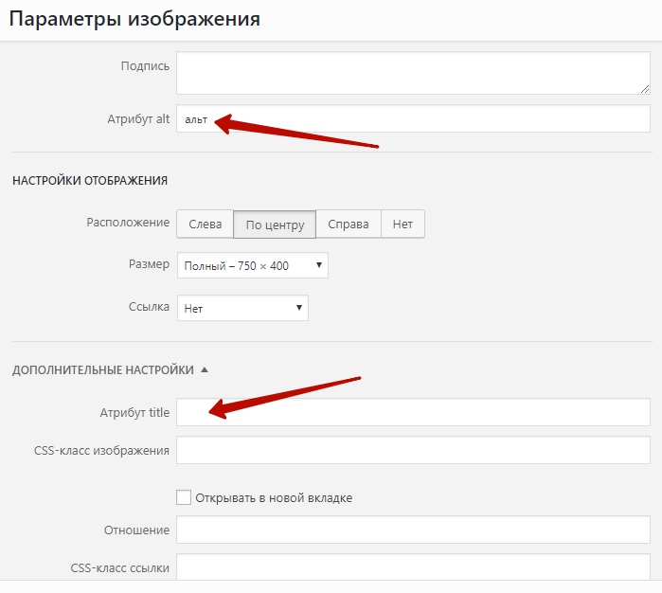Click the Атрибут title input field
This screenshot has height=593, width=662.
pyautogui.click(x=413, y=412)
